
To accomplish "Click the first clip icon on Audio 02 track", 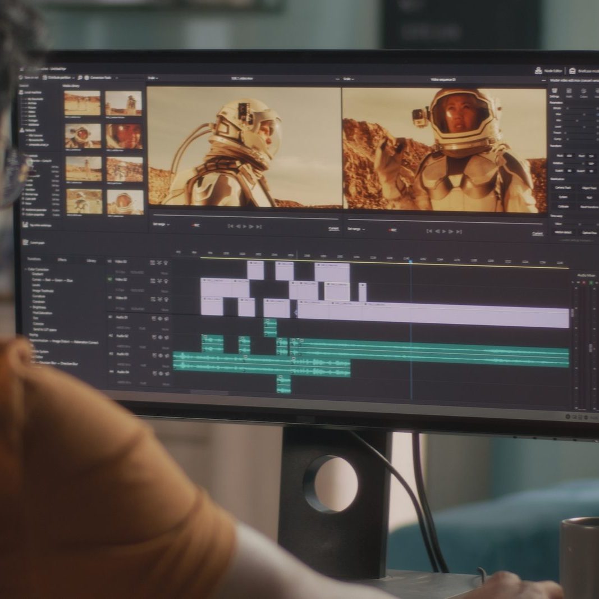I will coord(154,337).
